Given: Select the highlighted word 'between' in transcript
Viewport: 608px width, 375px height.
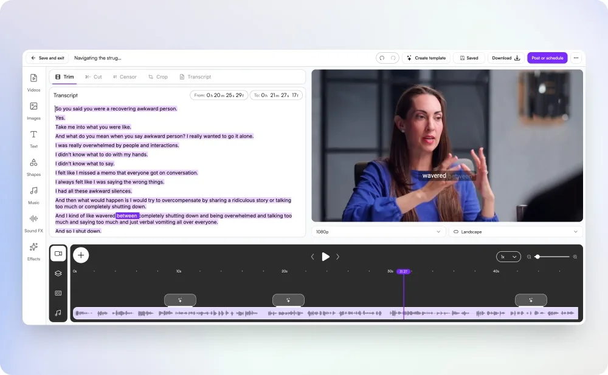Looking at the screenshot, I should coord(127,216).
